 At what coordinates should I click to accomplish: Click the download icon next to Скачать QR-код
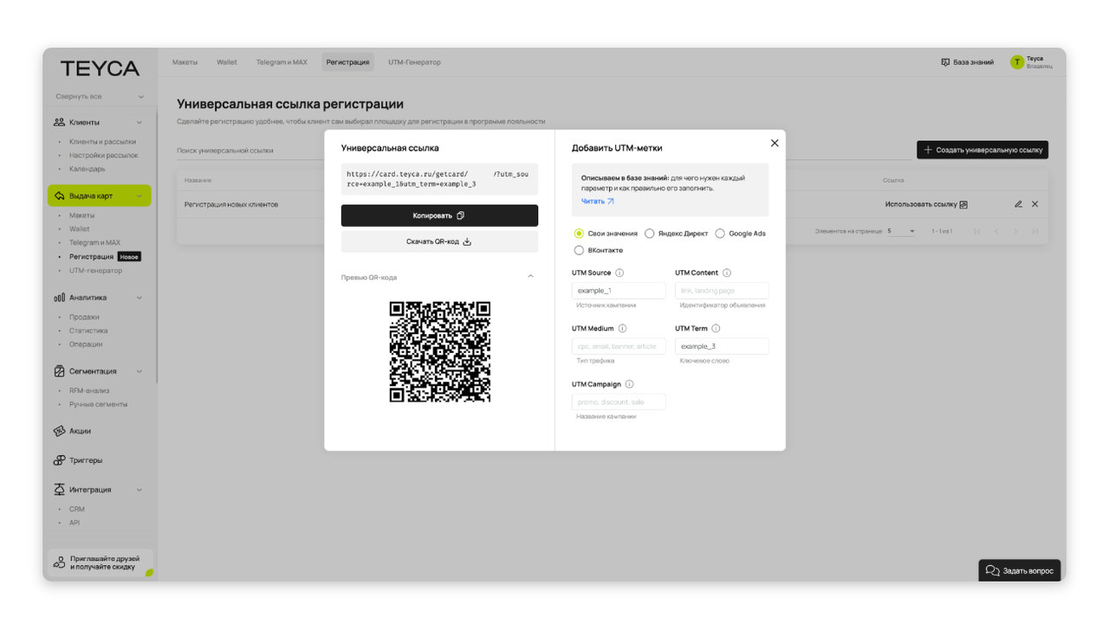click(x=467, y=241)
